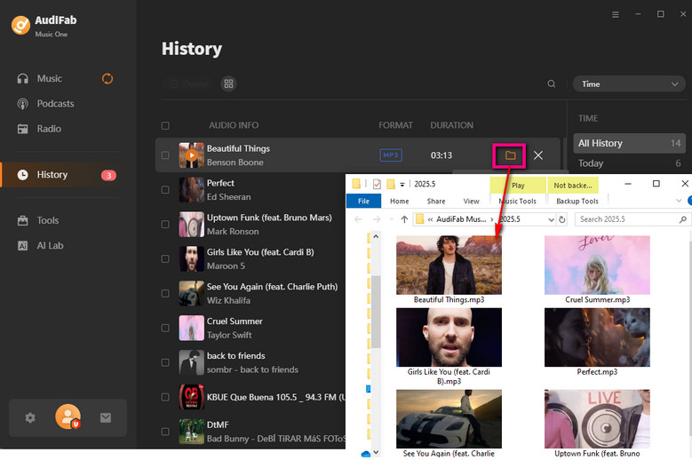This screenshot has height=460, width=692.
Task: Toggle the select-all checkbox in header
Action: (x=165, y=126)
